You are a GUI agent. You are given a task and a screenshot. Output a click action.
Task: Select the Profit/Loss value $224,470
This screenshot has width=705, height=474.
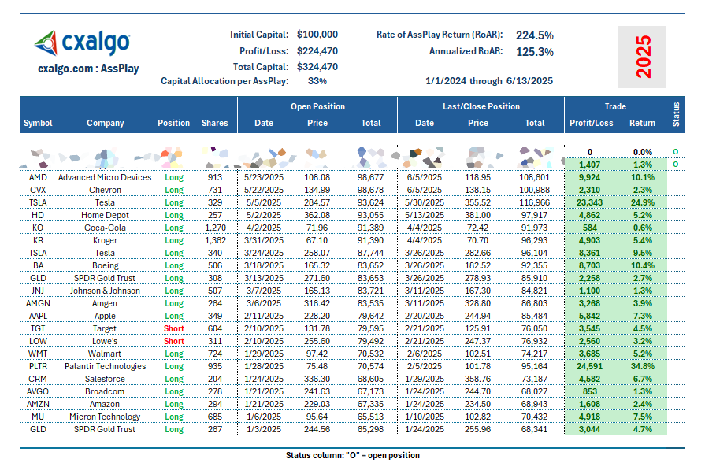click(317, 50)
